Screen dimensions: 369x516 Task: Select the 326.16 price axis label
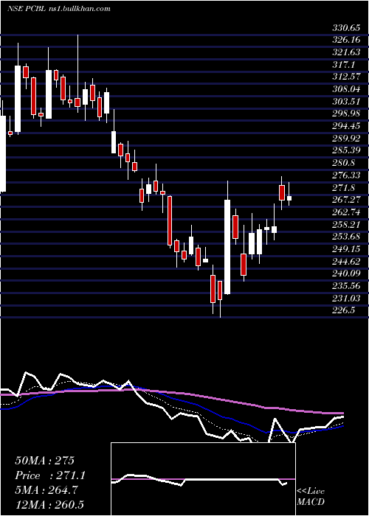[346, 40]
